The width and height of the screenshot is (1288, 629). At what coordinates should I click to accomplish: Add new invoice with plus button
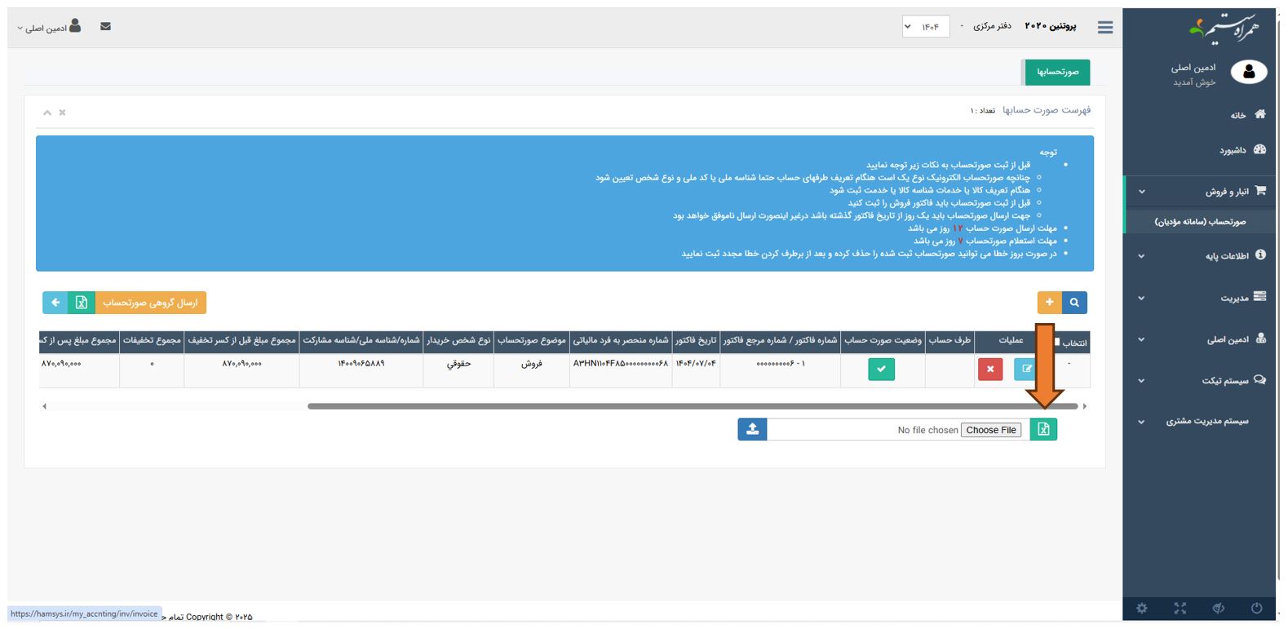tap(1049, 303)
